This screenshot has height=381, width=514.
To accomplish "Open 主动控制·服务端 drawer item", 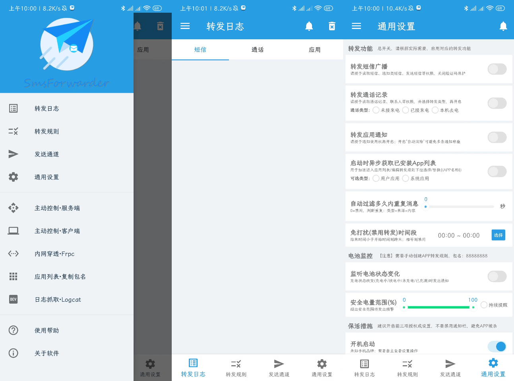I will (67, 208).
